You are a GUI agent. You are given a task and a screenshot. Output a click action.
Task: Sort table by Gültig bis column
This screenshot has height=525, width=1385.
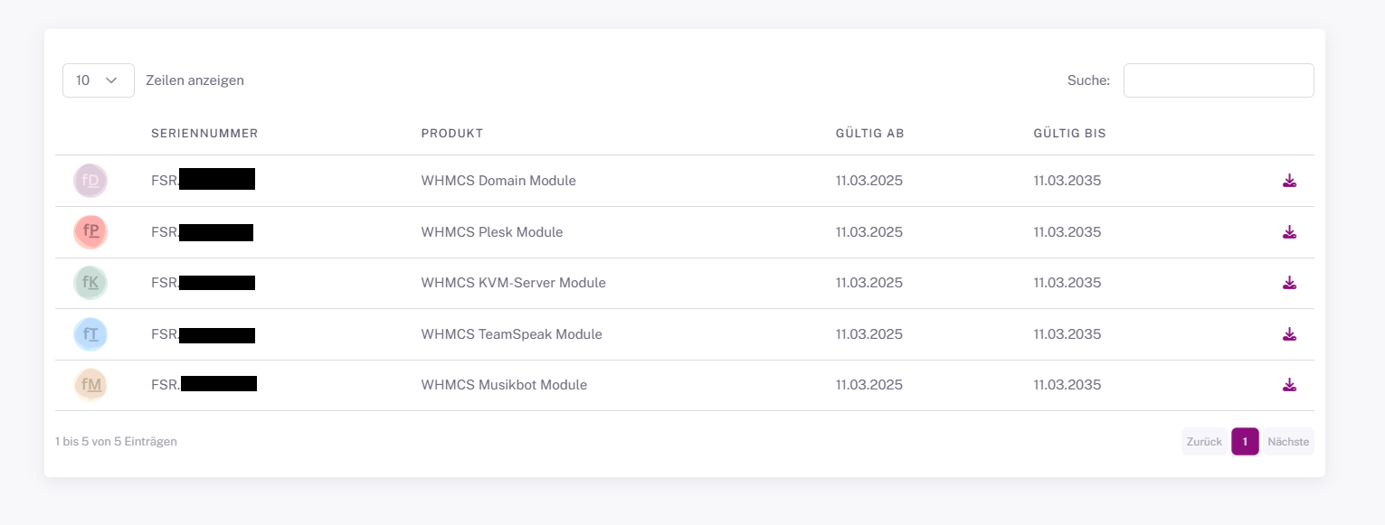pos(1069,134)
